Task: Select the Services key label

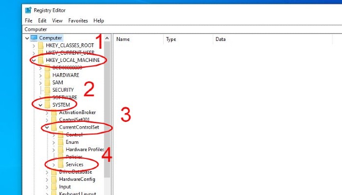Action: [74, 164]
